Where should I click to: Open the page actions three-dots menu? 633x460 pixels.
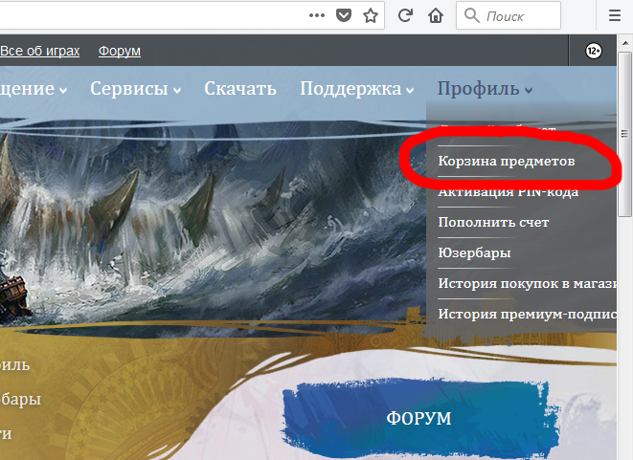(x=316, y=15)
